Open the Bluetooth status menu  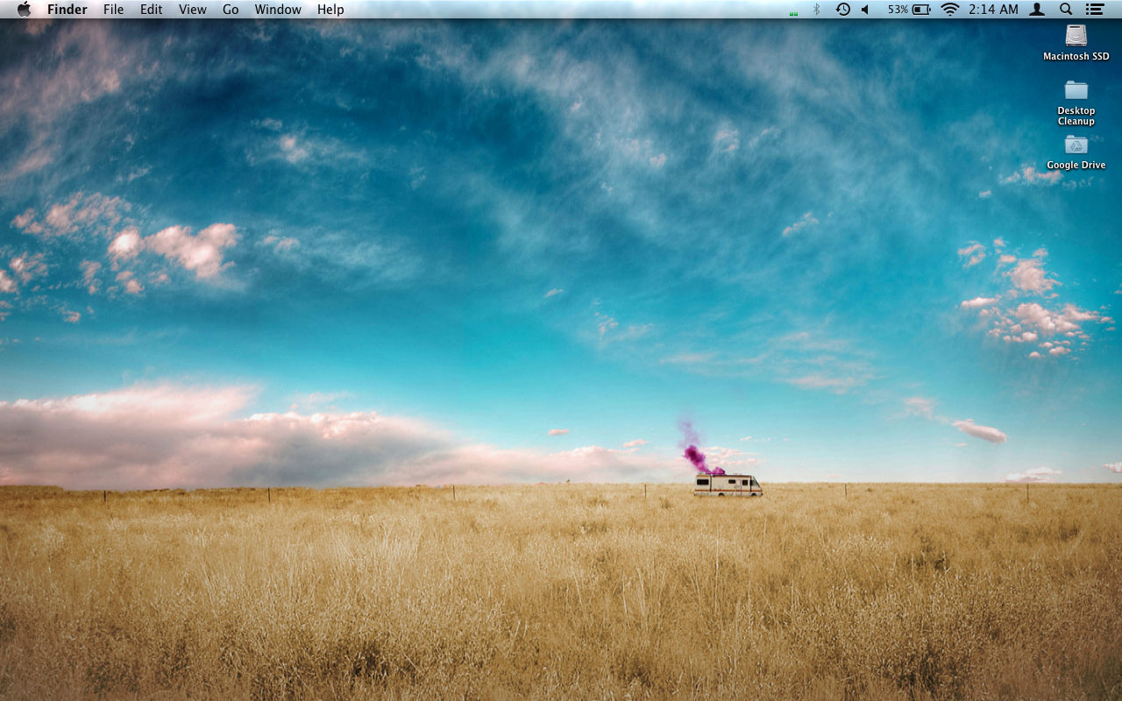(817, 10)
